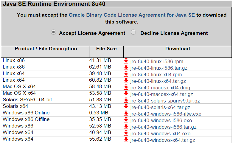Image resolution: width=233 pixels, height=143 pixels.
Task: Click download arrow icon for jre-8u40-linux-i586.rpm
Action: tap(126, 61)
